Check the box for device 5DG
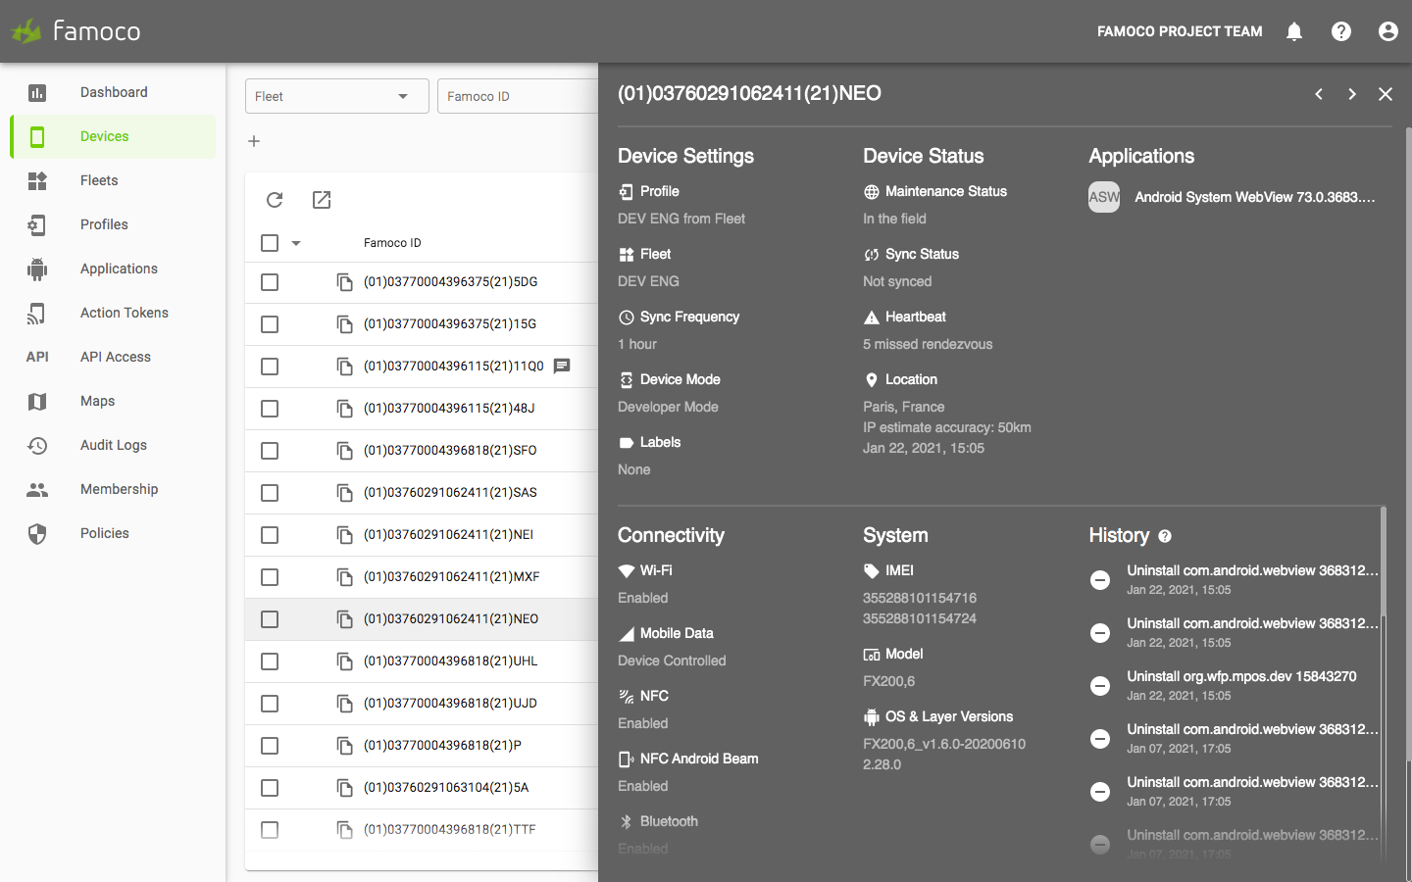This screenshot has width=1412, height=882. click(270, 282)
